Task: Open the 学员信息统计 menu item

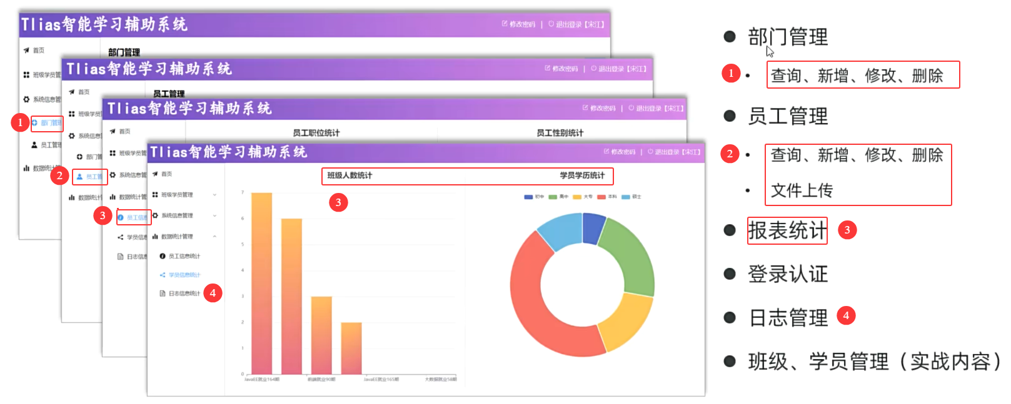Action: (184, 275)
